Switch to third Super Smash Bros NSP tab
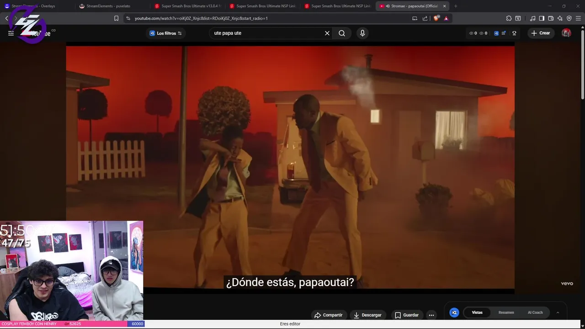The width and height of the screenshot is (585, 329). tap(337, 6)
